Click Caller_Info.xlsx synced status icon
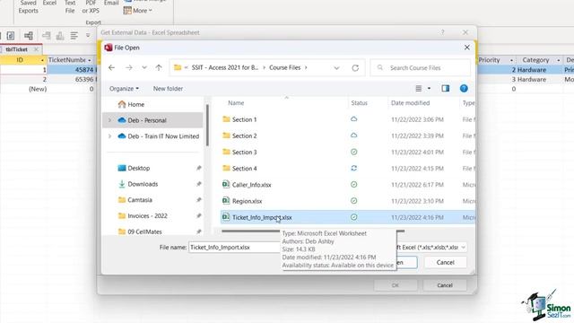This screenshot has height=323, width=574. (x=353, y=185)
